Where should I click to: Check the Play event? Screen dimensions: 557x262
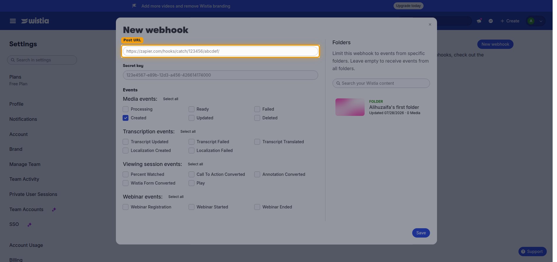(192, 183)
